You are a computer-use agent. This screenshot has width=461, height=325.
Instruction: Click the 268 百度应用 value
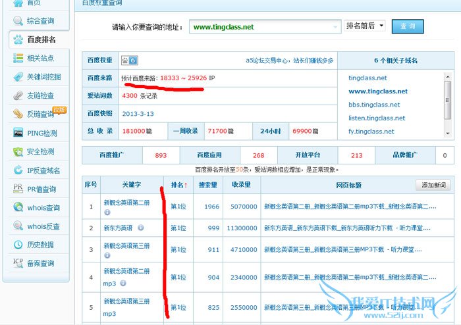[258, 155]
